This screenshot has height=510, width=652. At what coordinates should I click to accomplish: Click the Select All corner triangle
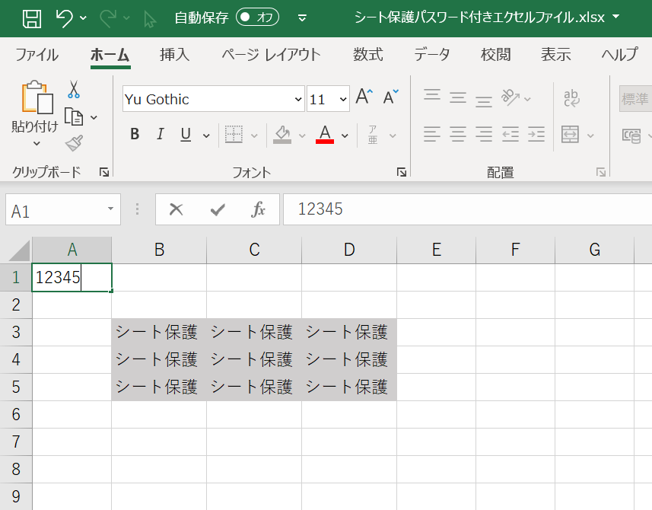click(x=19, y=250)
